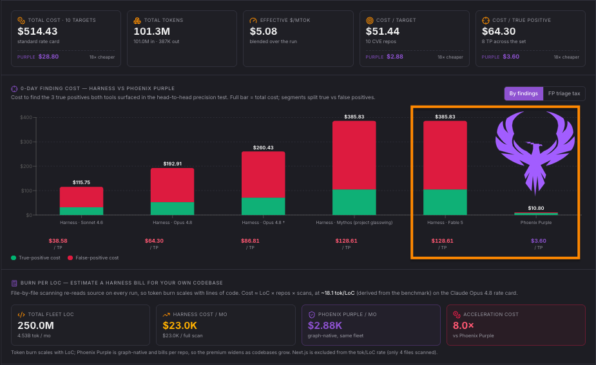
Task: Click the trending arrow icon beside Harness Cost / Mo
Action: tap(166, 315)
